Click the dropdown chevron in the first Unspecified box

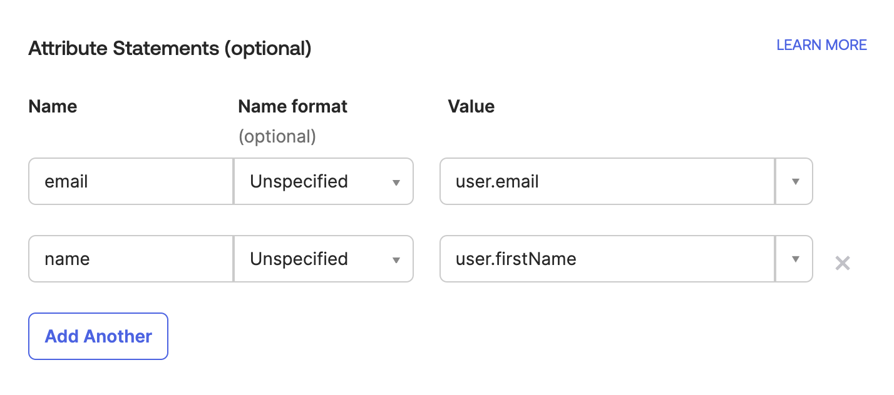pyautogui.click(x=396, y=181)
